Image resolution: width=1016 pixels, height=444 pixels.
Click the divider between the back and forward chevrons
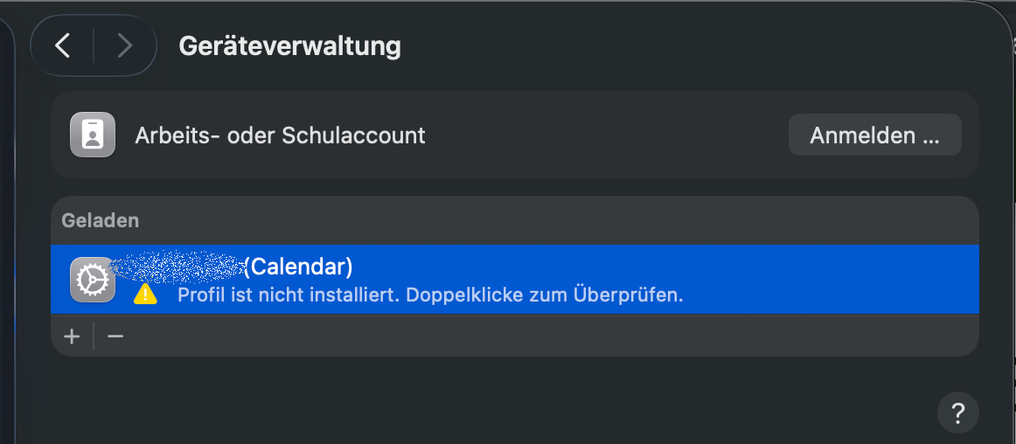[94, 45]
